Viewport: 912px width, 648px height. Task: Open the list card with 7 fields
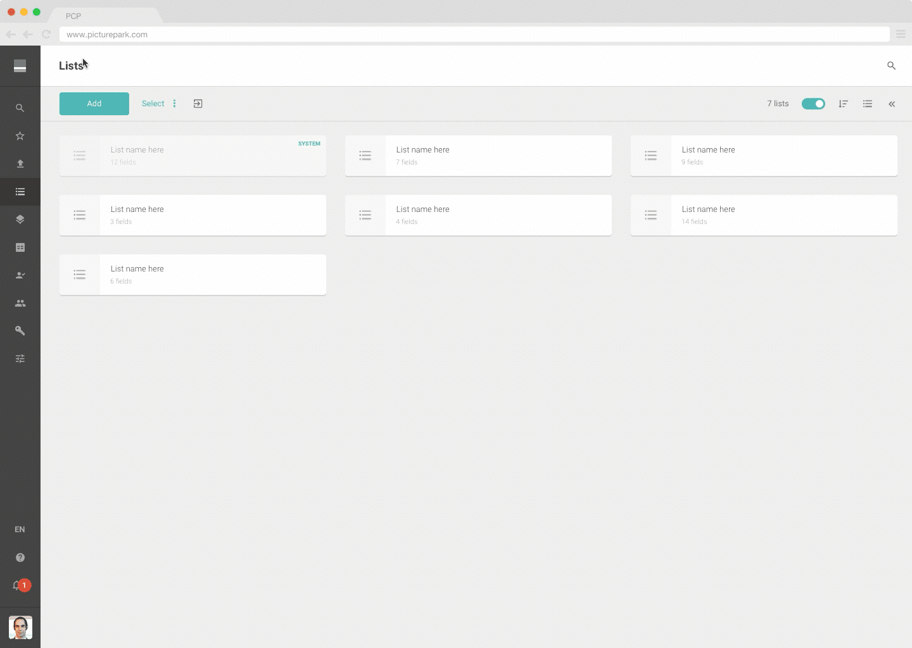478,156
